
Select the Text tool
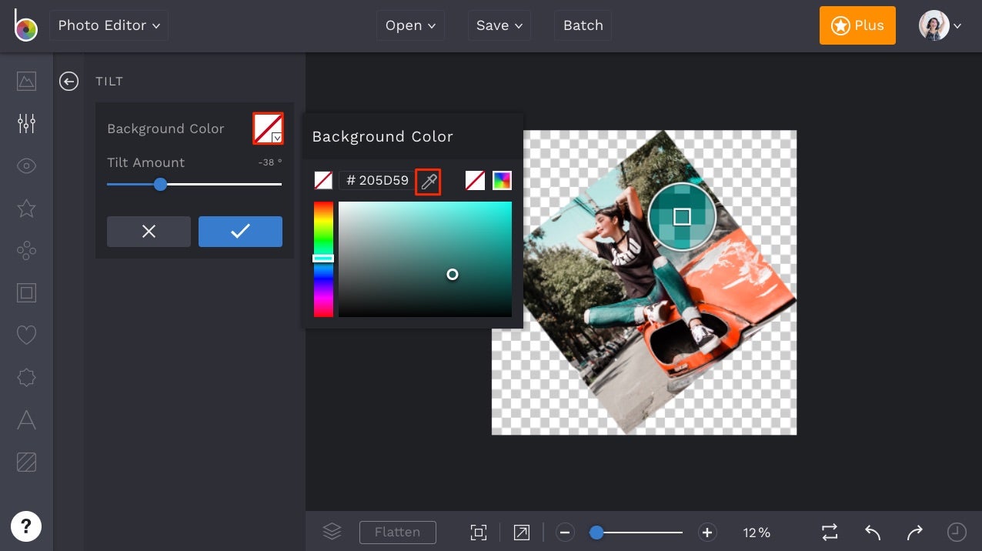(x=26, y=420)
